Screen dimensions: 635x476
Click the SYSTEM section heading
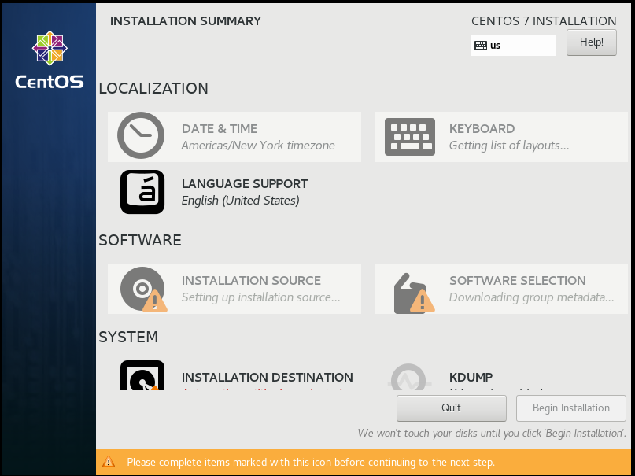pos(128,337)
